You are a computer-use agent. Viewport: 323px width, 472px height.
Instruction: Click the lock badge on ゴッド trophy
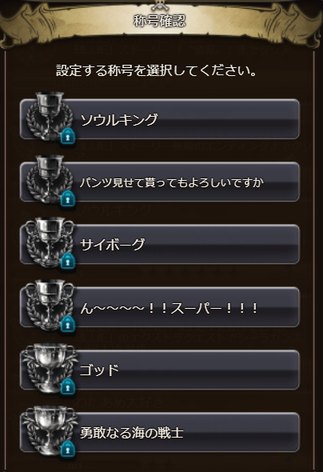(68, 387)
